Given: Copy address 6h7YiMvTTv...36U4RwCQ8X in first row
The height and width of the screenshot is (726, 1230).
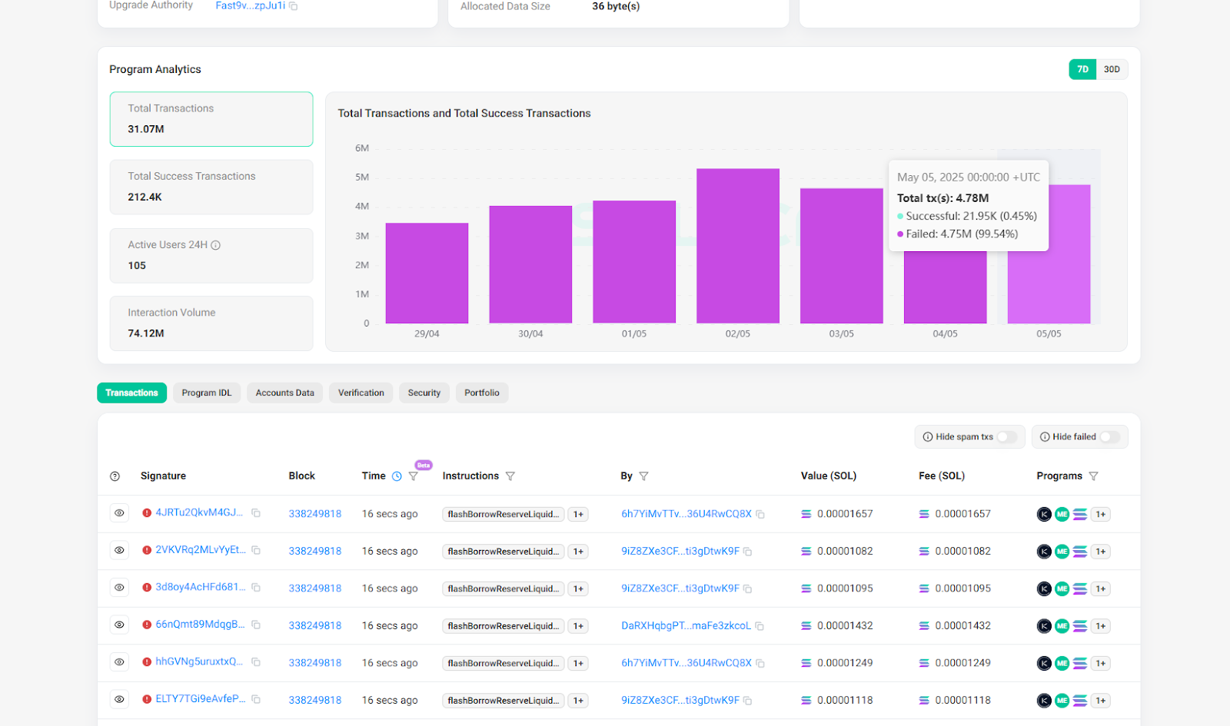Looking at the screenshot, I should (x=760, y=515).
